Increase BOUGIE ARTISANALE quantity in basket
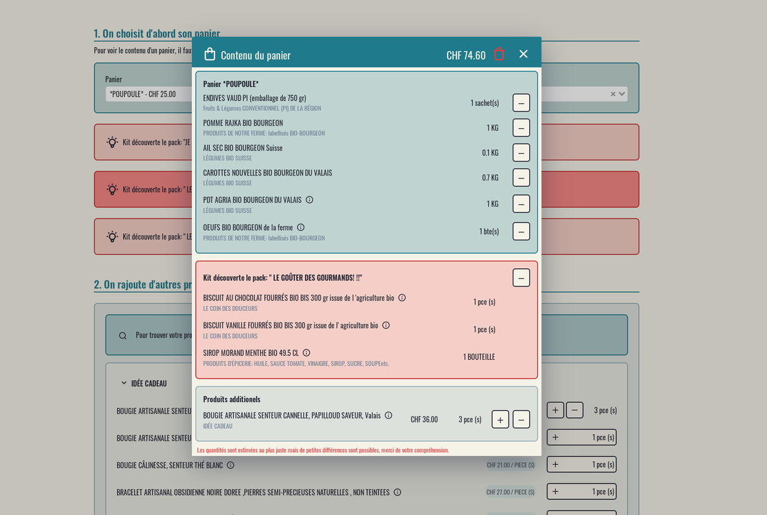Screen dimensions: 767x515 pos(500,420)
